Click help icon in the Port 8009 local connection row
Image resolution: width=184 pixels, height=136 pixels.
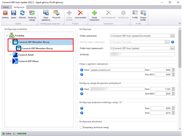(82, 108)
